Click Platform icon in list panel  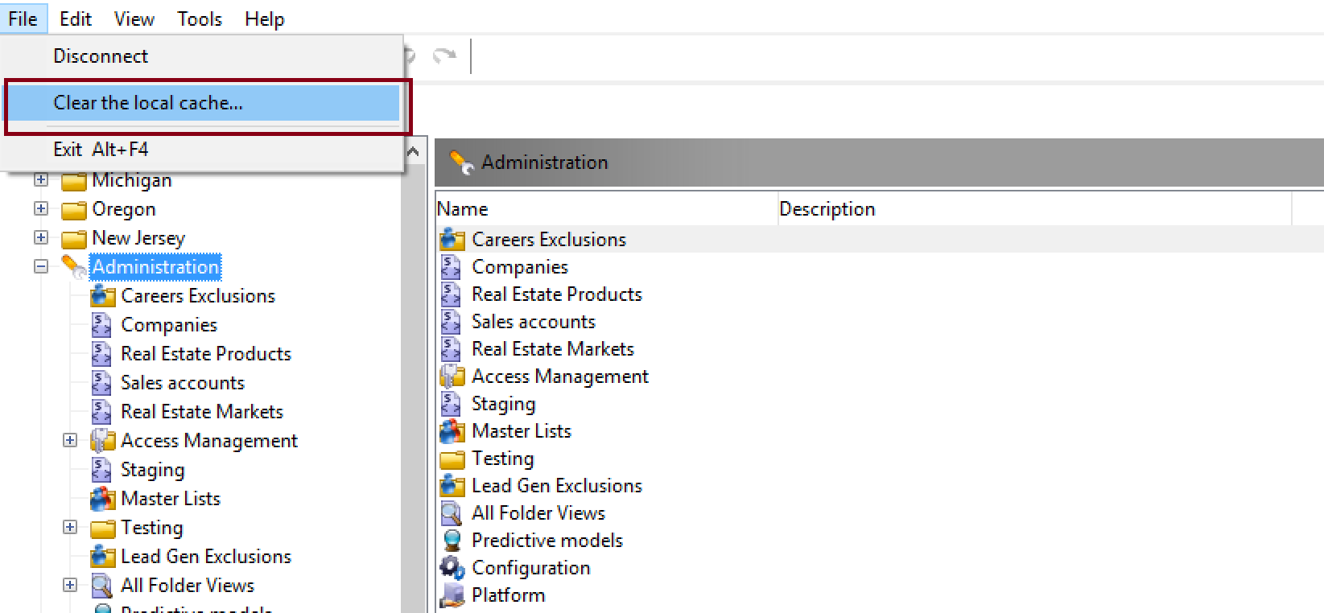pos(452,595)
